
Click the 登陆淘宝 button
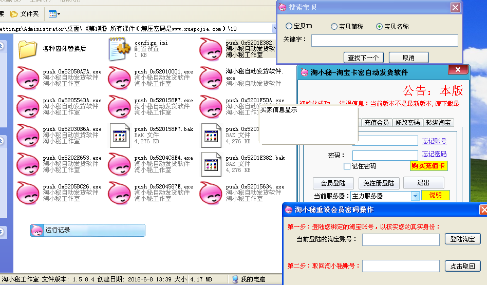point(463,239)
